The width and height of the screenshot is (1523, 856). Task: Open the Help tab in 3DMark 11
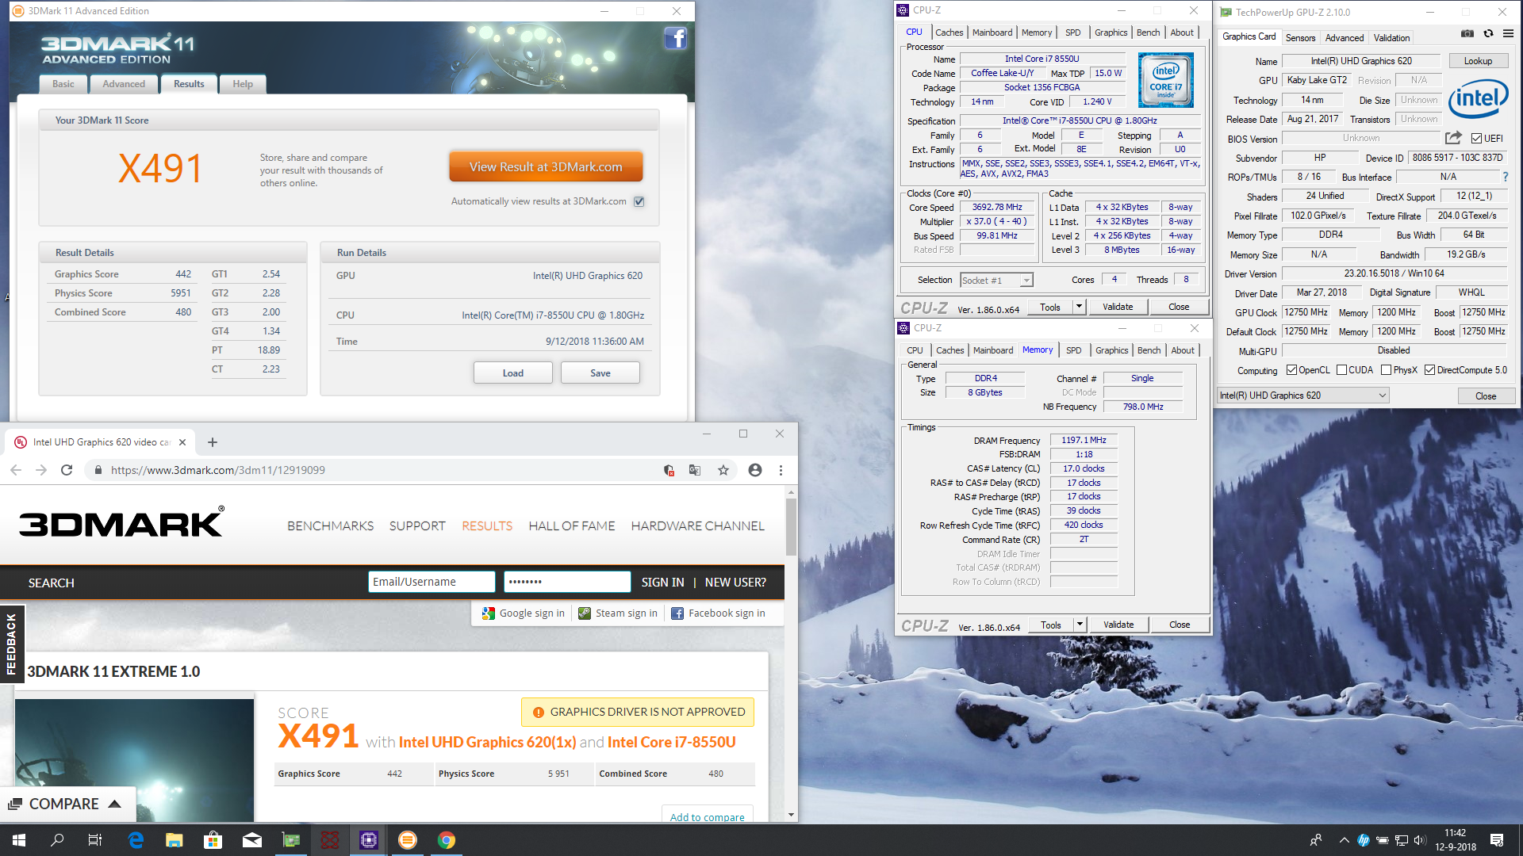243,84
